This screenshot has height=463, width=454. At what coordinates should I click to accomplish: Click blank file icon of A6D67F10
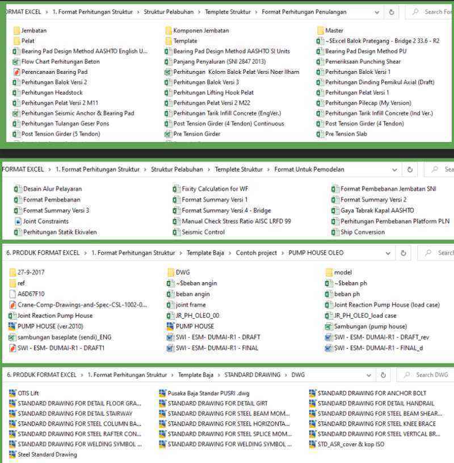pos(12,294)
